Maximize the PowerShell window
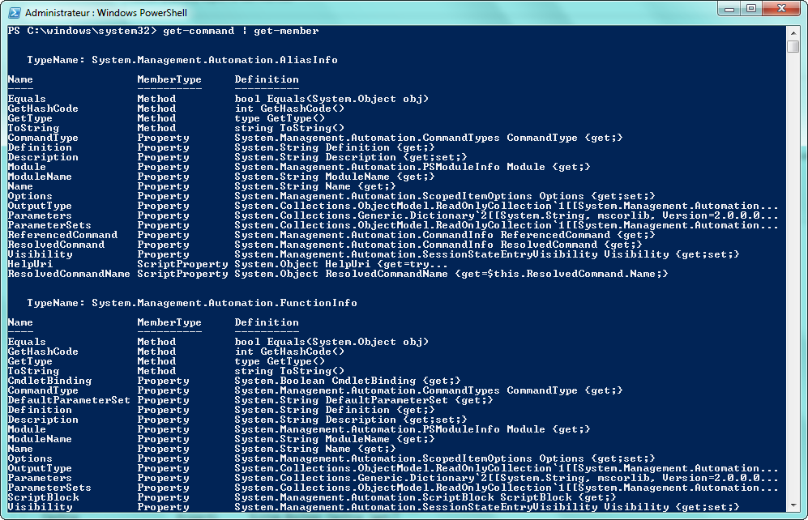 click(x=750, y=9)
